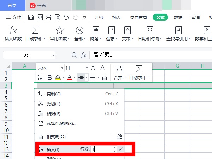Open the 文件 menu button
Screen dimensions: 212x159
(x=14, y=17)
